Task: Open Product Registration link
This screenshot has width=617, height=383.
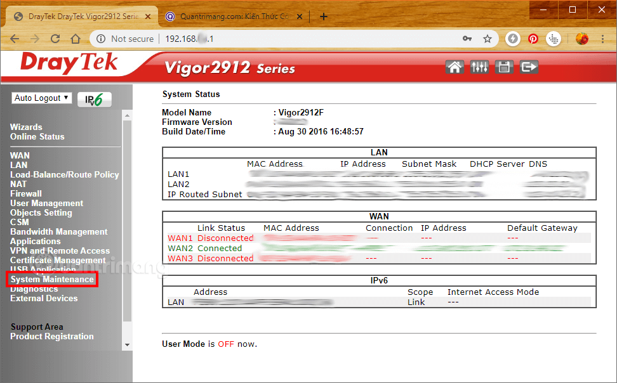Action: tap(52, 336)
